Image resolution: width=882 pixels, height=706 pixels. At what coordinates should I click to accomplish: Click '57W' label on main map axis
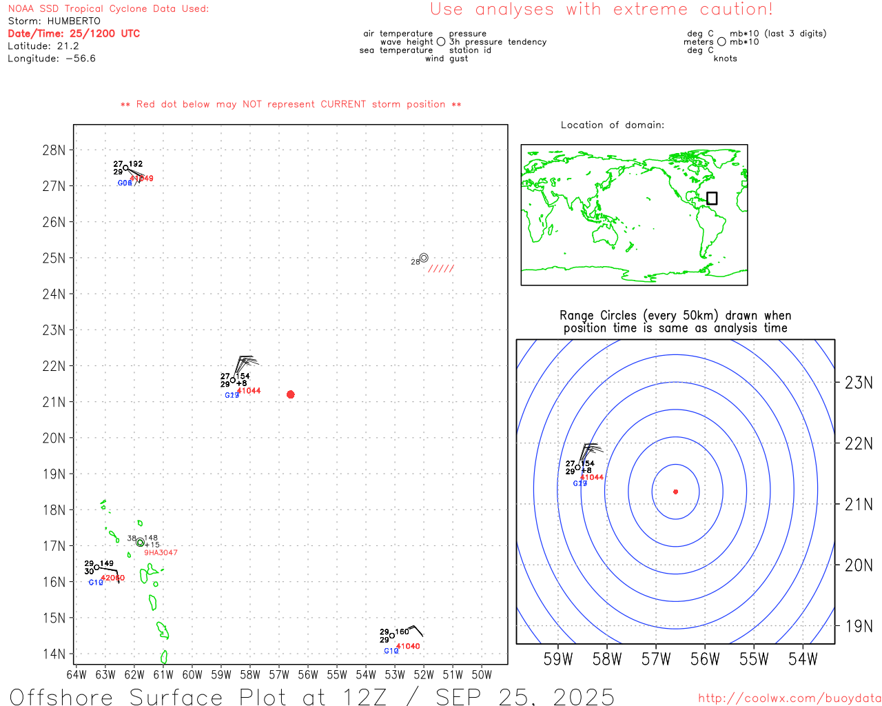click(279, 674)
